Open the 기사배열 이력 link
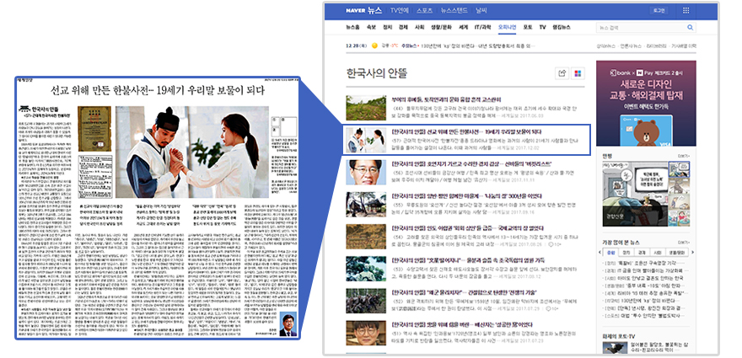This screenshot has width=742, height=358. coord(683,45)
